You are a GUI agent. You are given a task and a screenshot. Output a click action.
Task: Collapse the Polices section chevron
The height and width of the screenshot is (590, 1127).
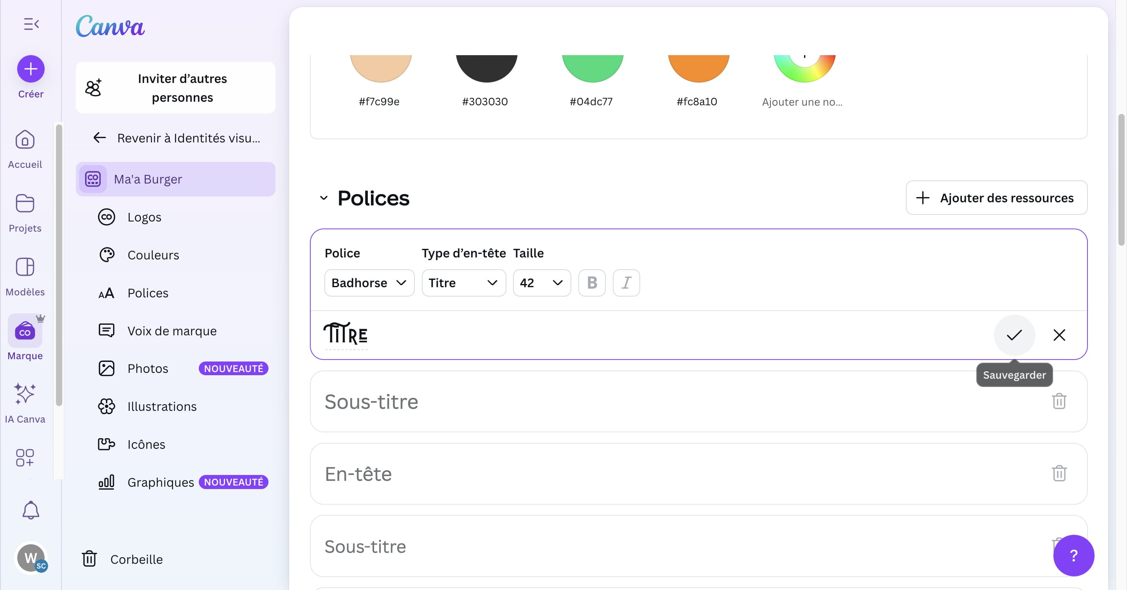(324, 198)
